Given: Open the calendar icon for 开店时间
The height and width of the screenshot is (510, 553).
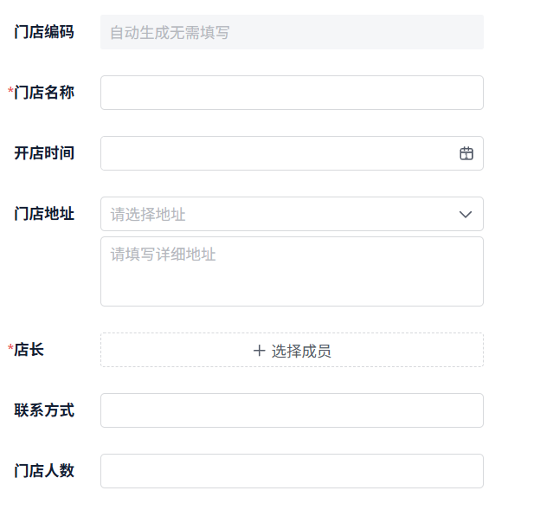Looking at the screenshot, I should pyautogui.click(x=466, y=153).
